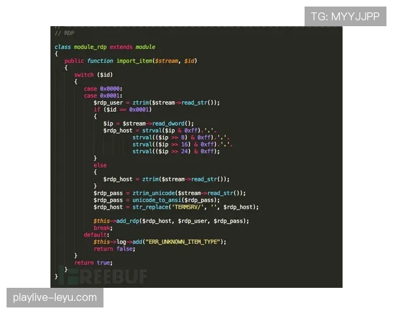Click the module_rdp class name
Image resolution: width=393 pixels, height=314 pixels.
tap(92, 47)
